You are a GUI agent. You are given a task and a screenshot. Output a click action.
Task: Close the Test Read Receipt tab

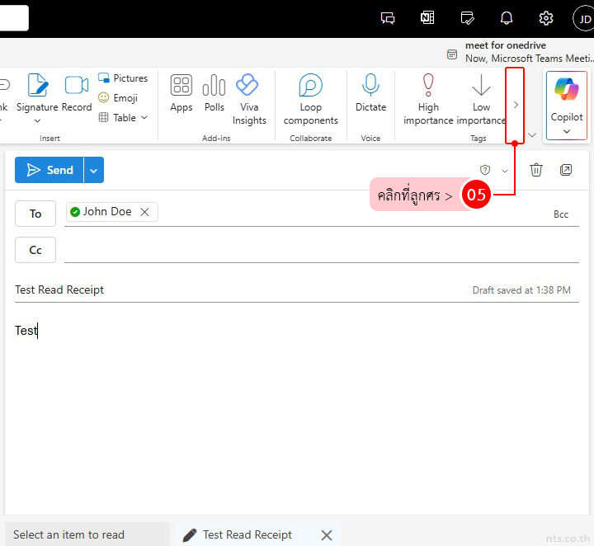point(327,535)
